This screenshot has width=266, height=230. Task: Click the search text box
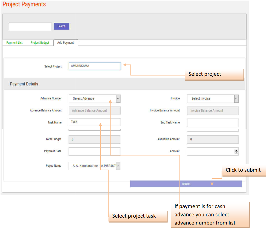[x=30, y=27]
